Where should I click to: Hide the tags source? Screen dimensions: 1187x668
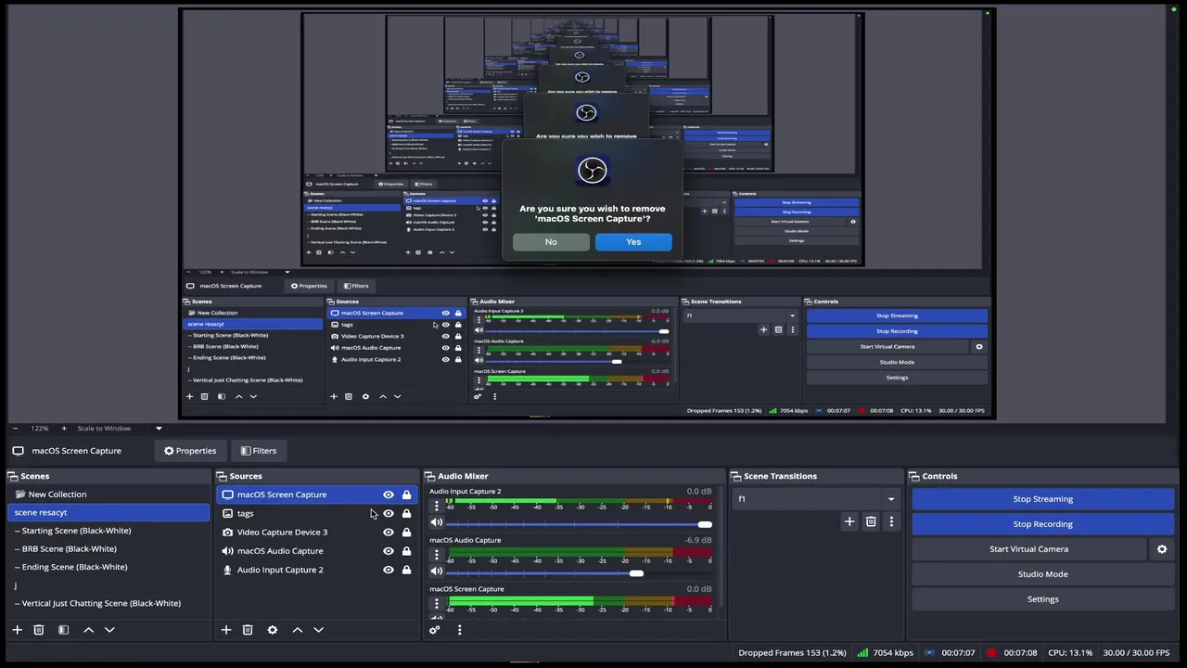(389, 513)
